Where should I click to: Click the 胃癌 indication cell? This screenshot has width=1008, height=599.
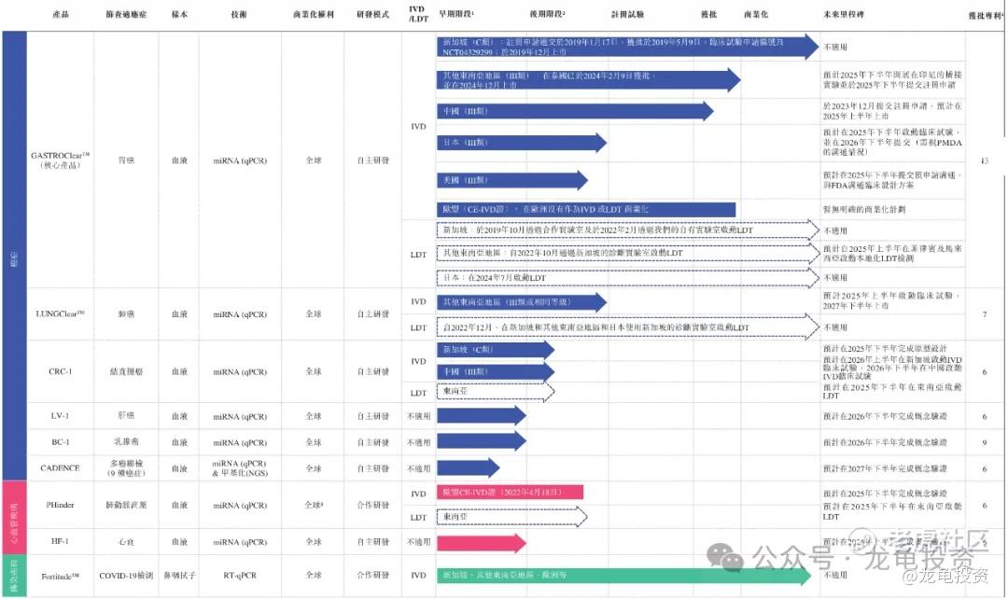(x=126, y=160)
